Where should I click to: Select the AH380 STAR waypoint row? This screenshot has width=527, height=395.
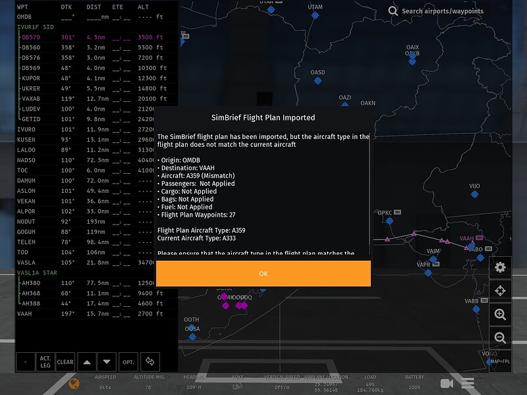click(x=85, y=283)
